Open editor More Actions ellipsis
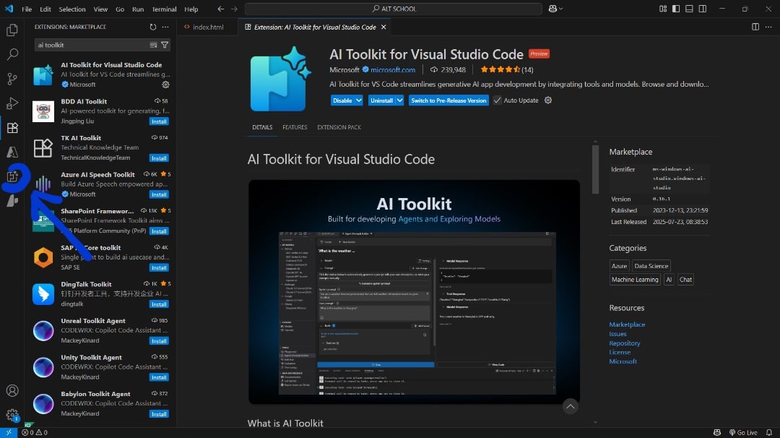Image resolution: width=780 pixels, height=438 pixels. point(768,27)
